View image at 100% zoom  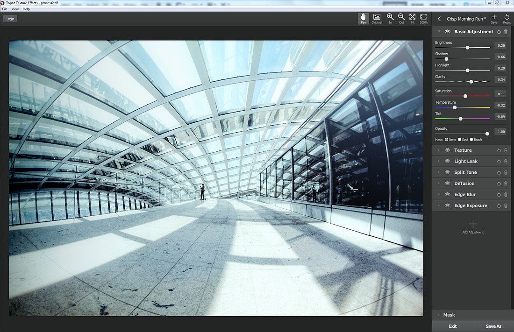[x=423, y=19]
